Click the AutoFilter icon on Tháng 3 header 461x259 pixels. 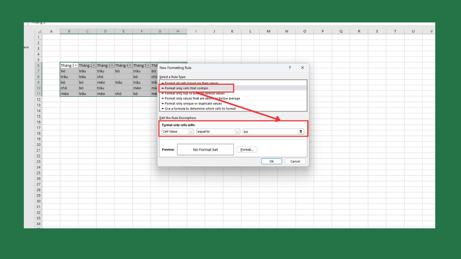(x=111, y=65)
